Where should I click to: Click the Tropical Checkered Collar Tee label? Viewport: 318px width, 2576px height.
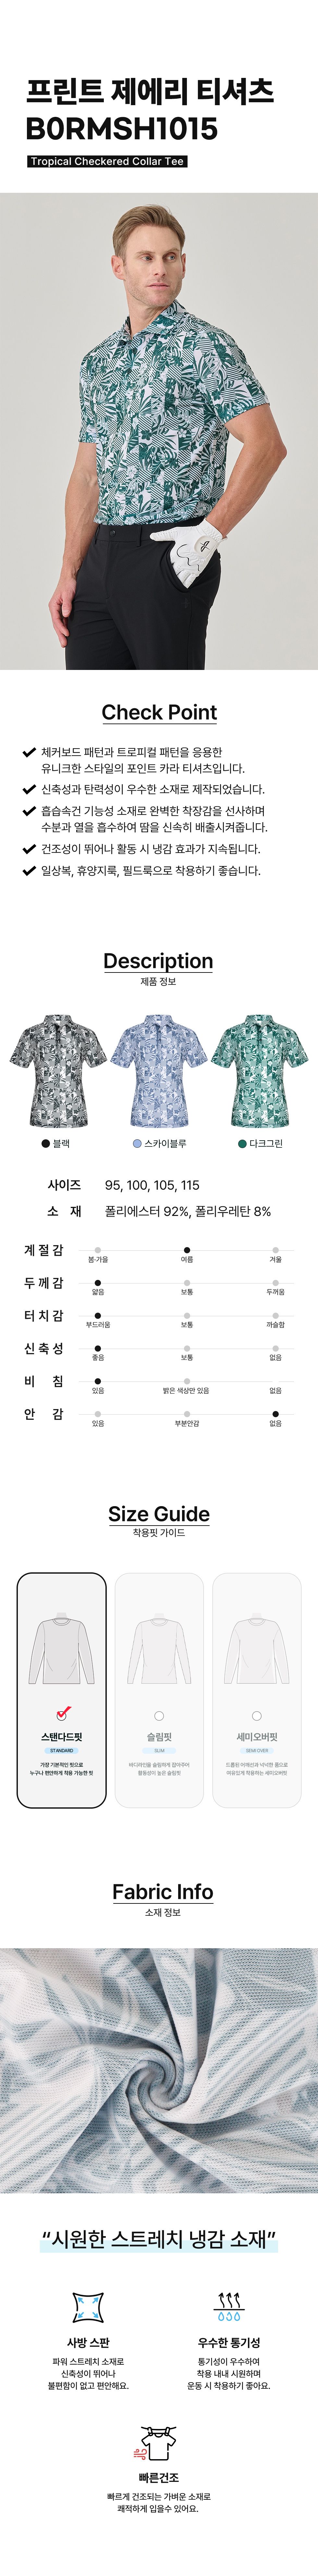pyautogui.click(x=107, y=161)
